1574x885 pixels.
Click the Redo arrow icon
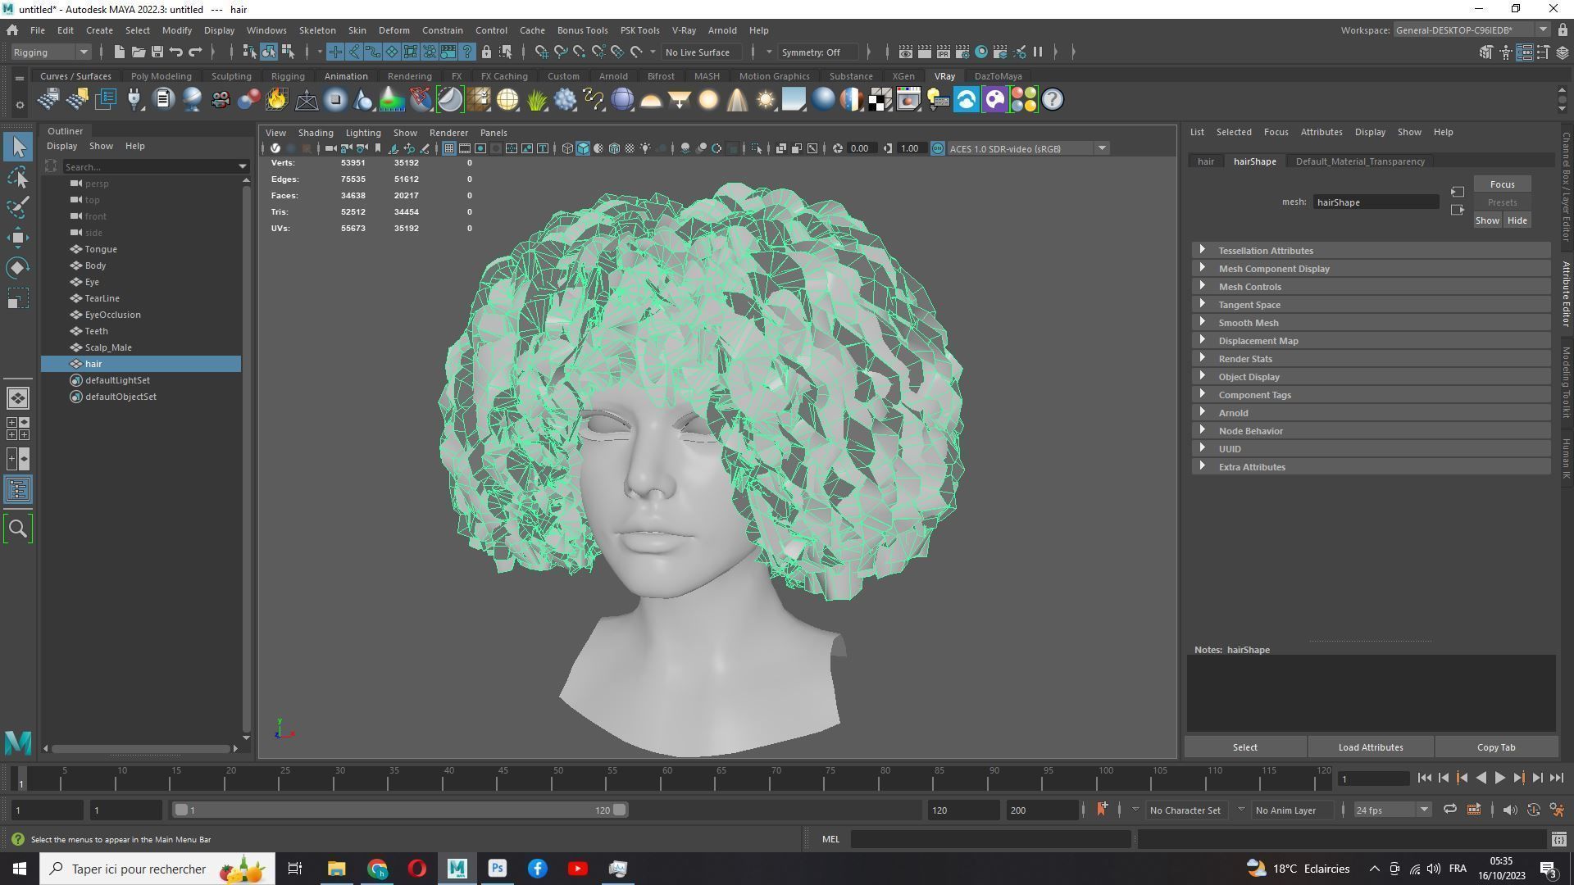pos(195,52)
